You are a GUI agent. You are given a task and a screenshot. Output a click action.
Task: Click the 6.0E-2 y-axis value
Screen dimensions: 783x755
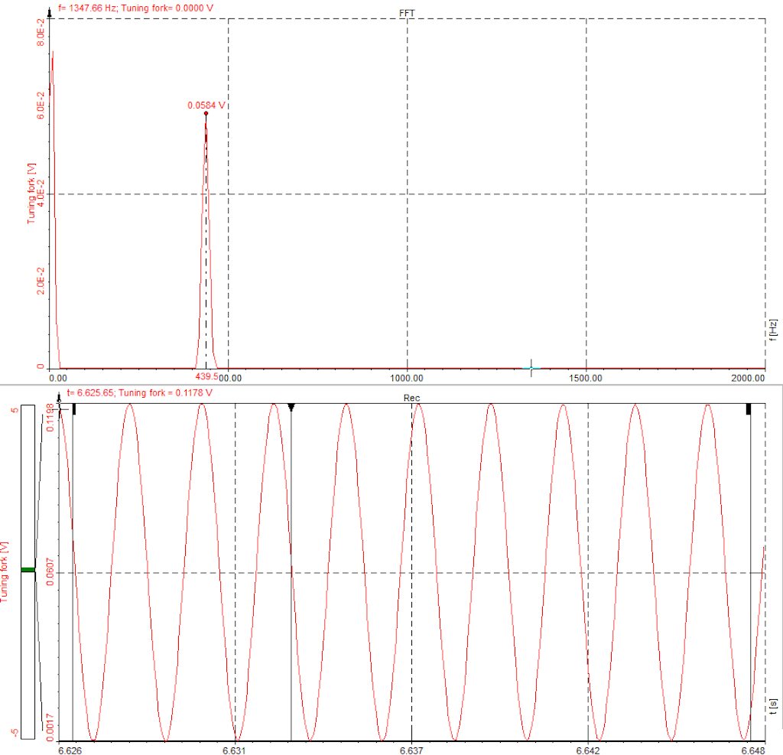coord(41,106)
